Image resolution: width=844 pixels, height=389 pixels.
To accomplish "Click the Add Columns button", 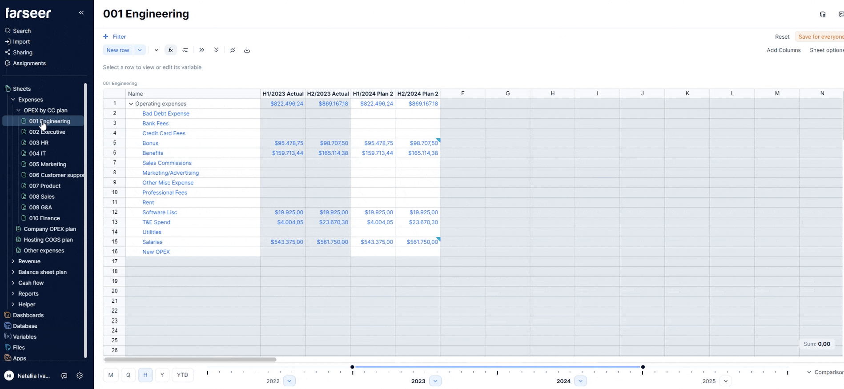I will pos(783,50).
